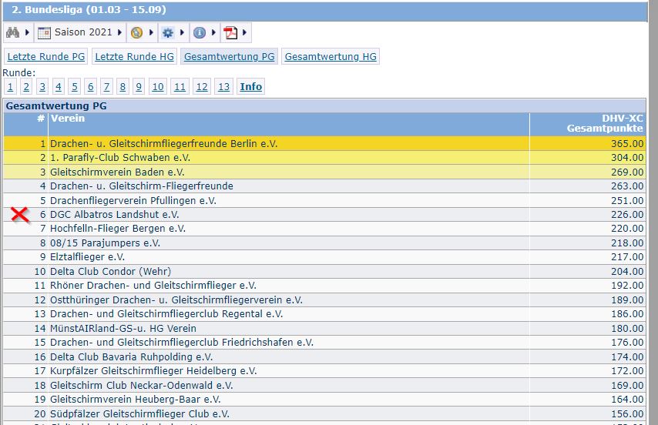Open the Saison 2021 dropdown arrow
Image resolution: width=658 pixels, height=425 pixels.
pyautogui.click(x=119, y=32)
